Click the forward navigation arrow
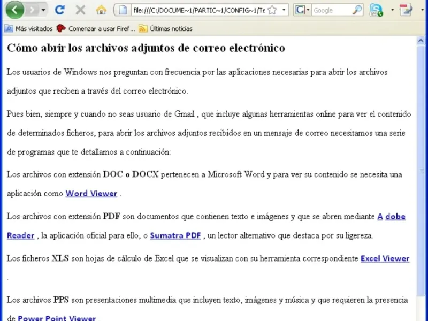428x321 pixels. (x=33, y=10)
